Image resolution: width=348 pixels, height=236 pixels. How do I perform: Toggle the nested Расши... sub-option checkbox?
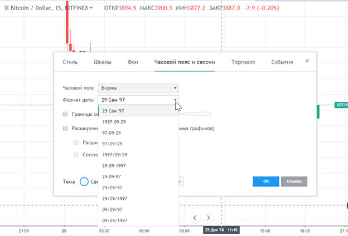pyautogui.click(x=76, y=142)
